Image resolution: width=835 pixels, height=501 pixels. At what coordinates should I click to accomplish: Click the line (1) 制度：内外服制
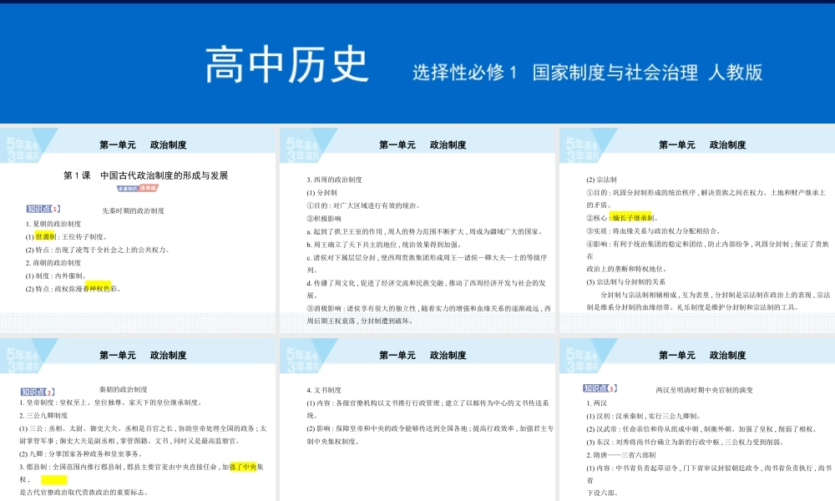coord(56,276)
